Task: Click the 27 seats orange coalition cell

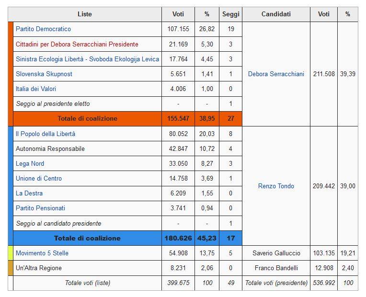Action: coord(230,119)
